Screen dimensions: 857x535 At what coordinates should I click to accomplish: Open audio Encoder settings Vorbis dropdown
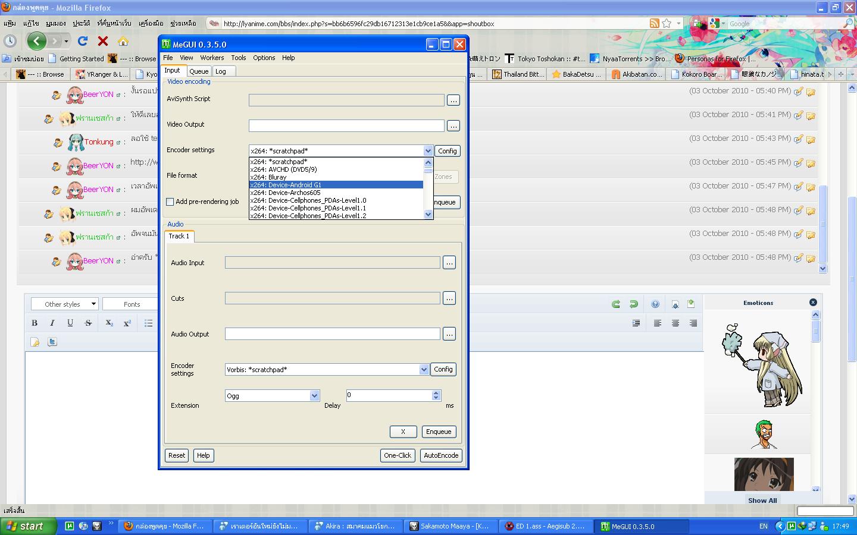click(x=424, y=370)
